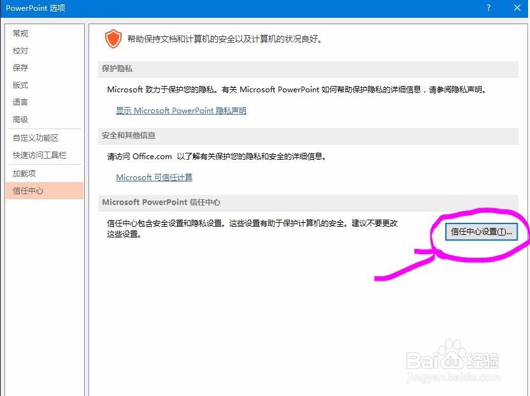The width and height of the screenshot is (530, 396).
Task: Click the help question mark icon
Action: tap(489, 8)
